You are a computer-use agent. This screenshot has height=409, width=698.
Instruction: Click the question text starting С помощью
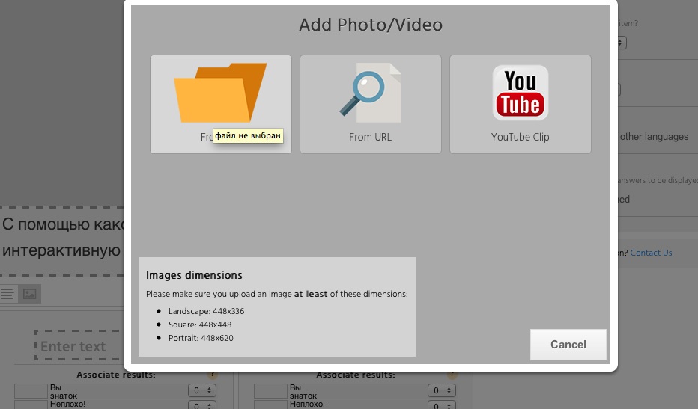click(62, 237)
